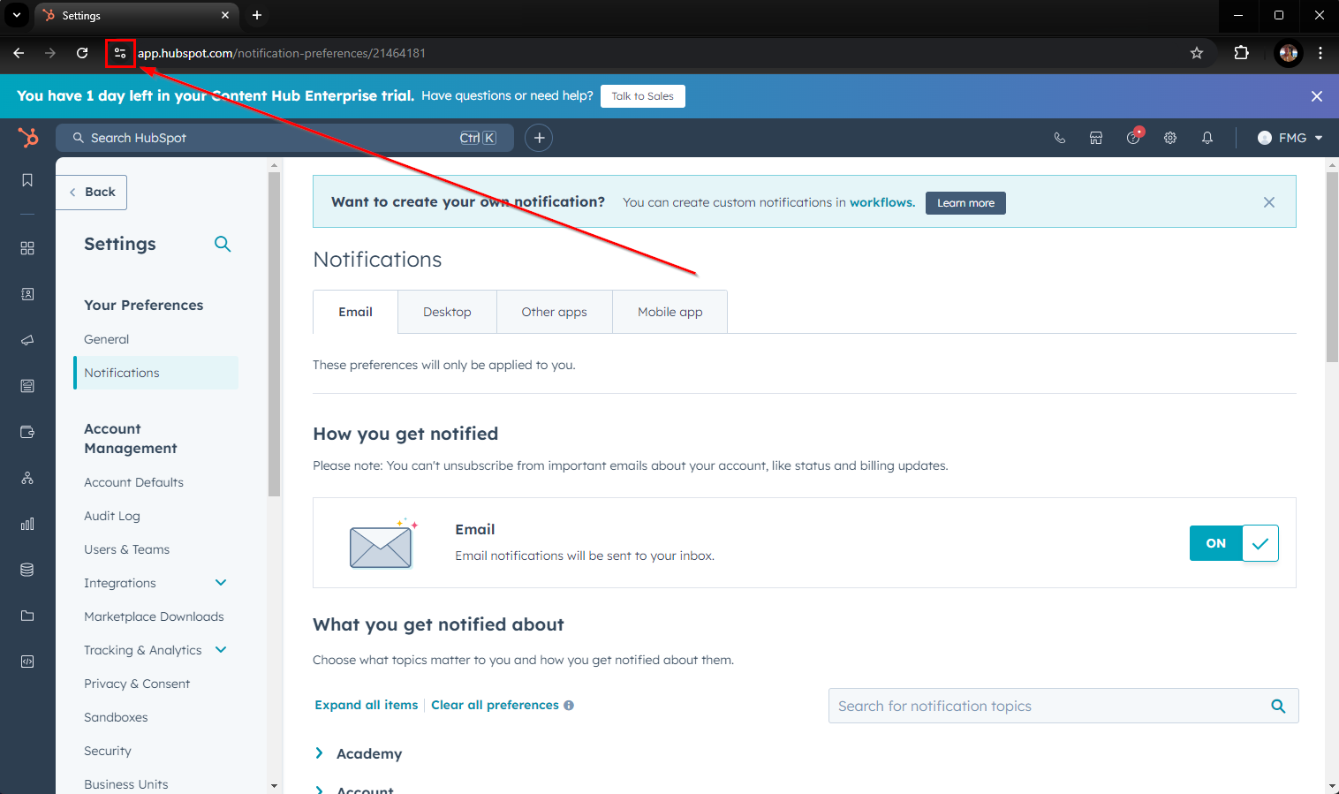Open the Reporting bar chart icon
This screenshot has height=794, width=1339.
point(27,524)
